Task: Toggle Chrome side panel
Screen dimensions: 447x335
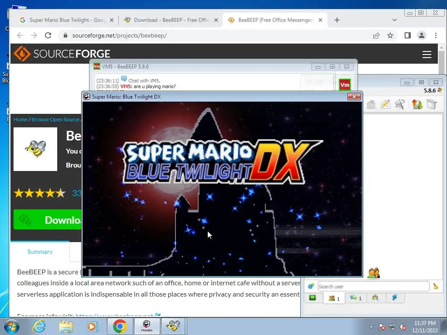Action: coord(408,35)
